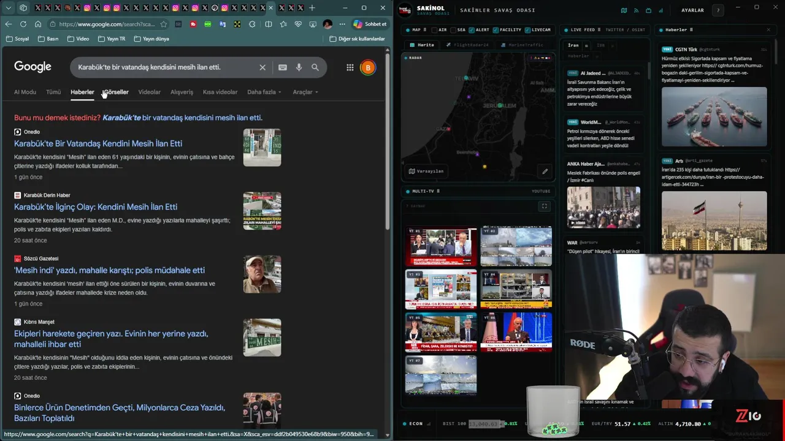Screen dimensions: 785x441
Task: Switch to the Görseller tab
Action: pos(116,92)
